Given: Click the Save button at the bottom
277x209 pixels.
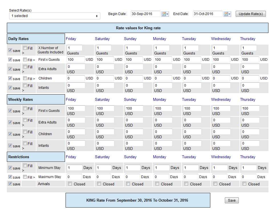Looking at the screenshot, I should (x=232, y=200).
